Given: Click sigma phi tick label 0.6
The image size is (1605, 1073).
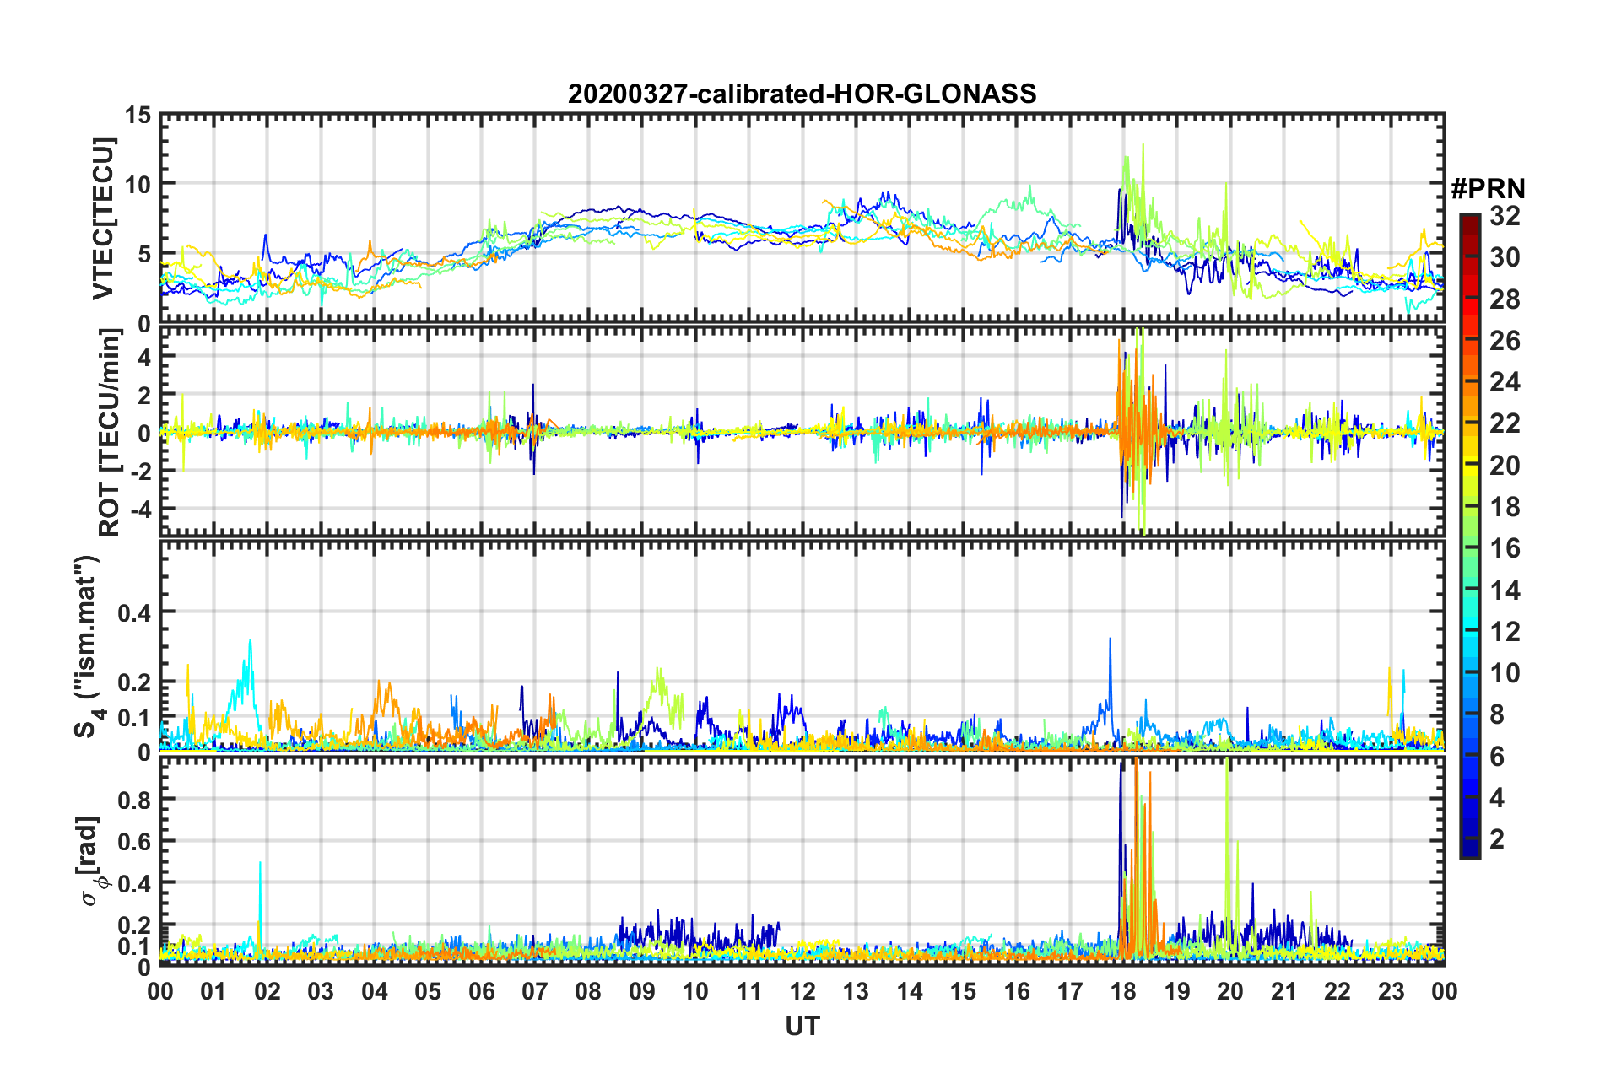Looking at the screenshot, I should [x=135, y=842].
